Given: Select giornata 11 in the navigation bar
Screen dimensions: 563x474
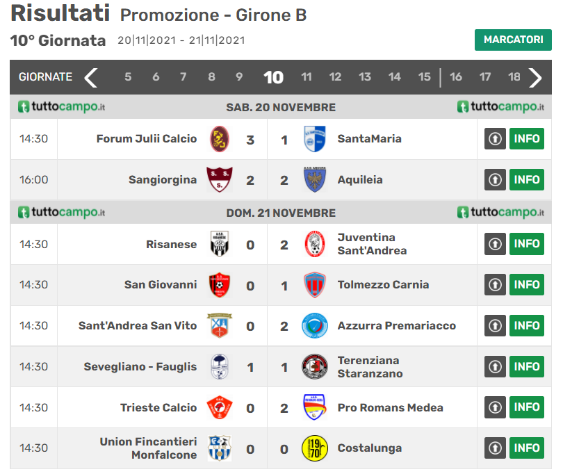Looking at the screenshot, I should pyautogui.click(x=307, y=77).
